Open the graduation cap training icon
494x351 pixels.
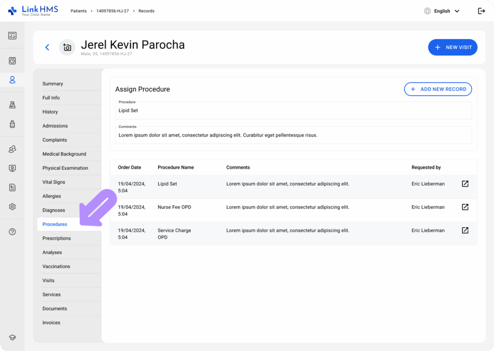pos(12,337)
